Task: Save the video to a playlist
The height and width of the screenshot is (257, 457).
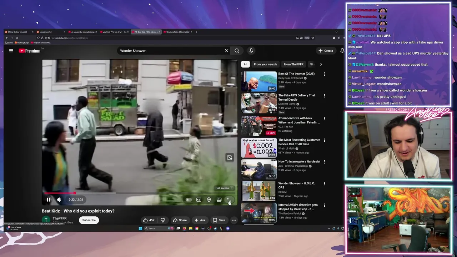Action: pos(219,220)
